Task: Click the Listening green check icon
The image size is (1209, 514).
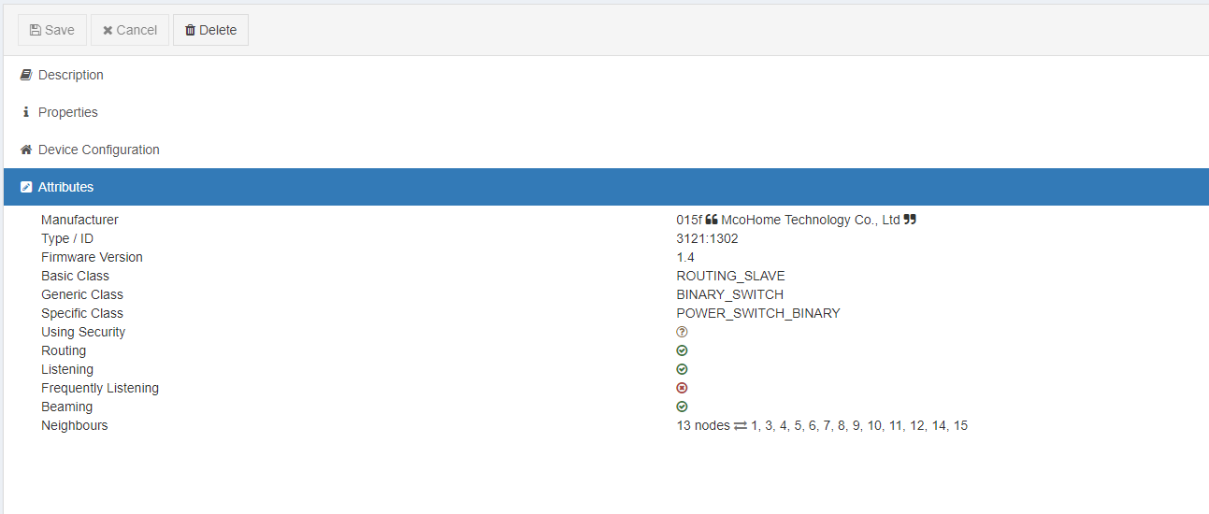Action: pyautogui.click(x=682, y=369)
